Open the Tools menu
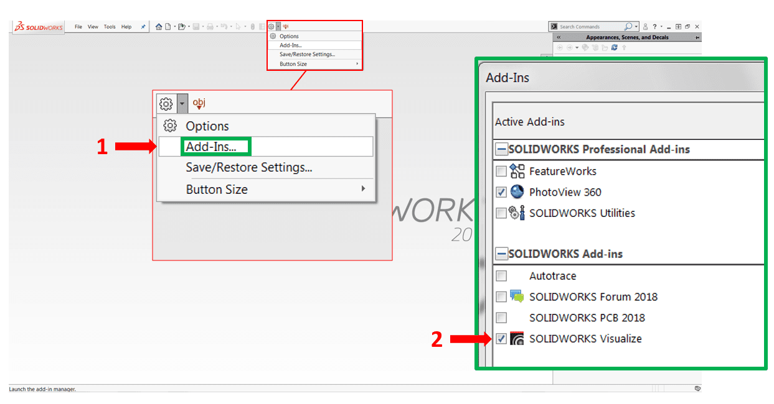 point(110,27)
